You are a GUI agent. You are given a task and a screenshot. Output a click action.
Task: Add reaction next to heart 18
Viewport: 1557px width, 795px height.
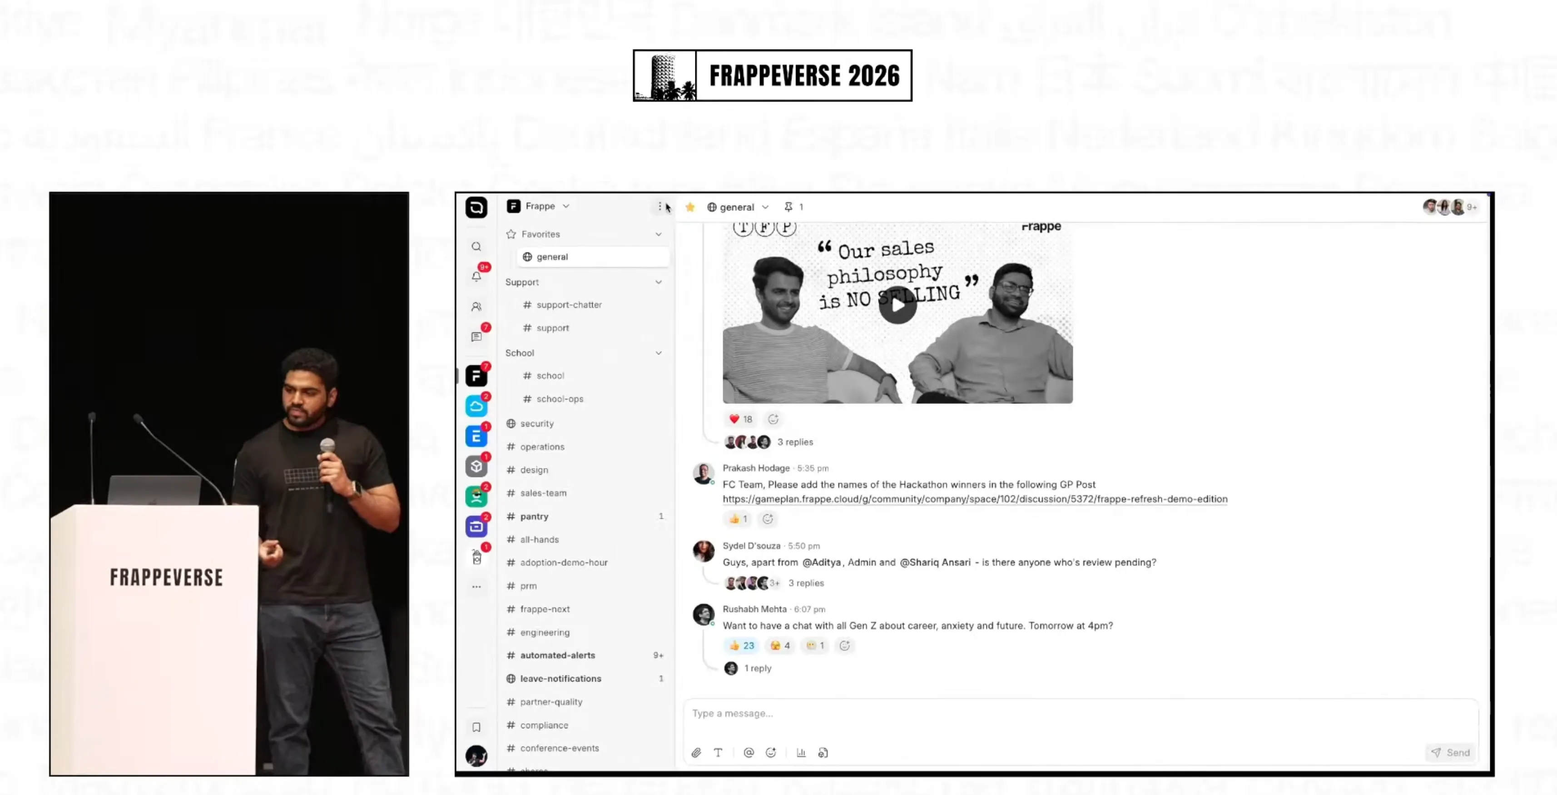point(773,419)
